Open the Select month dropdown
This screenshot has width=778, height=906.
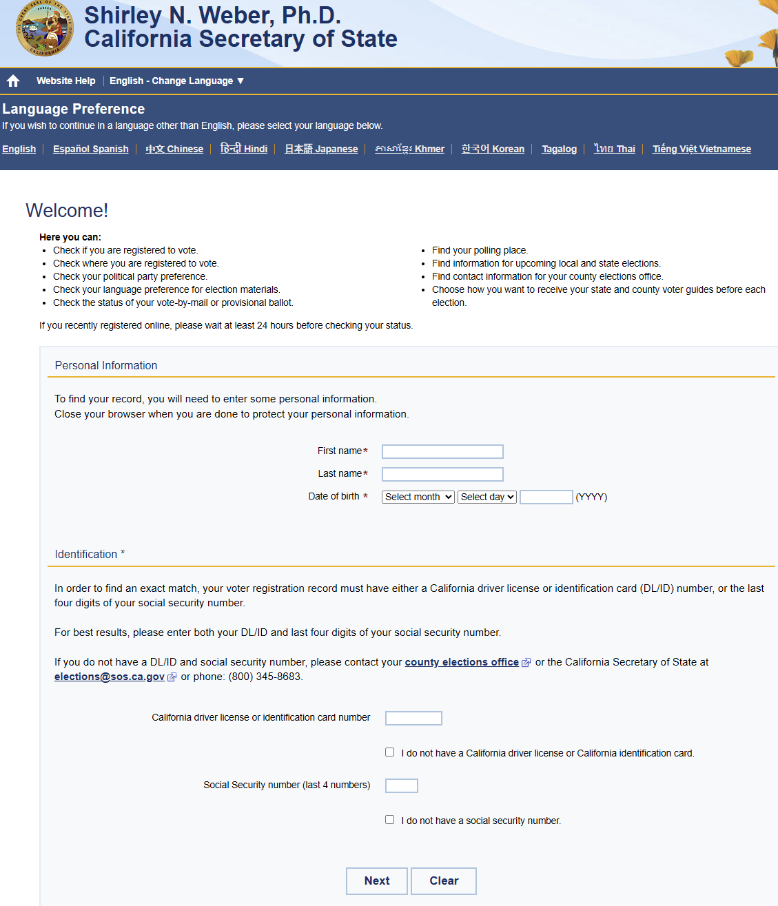coord(418,497)
